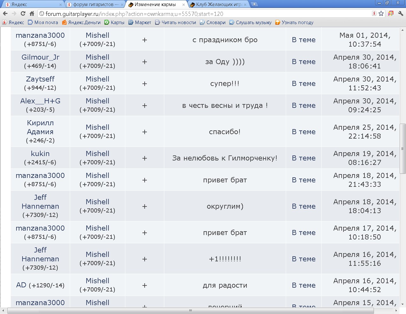Bookmark this page with the star icon
The width and height of the screenshot is (406, 314).
(381, 14)
